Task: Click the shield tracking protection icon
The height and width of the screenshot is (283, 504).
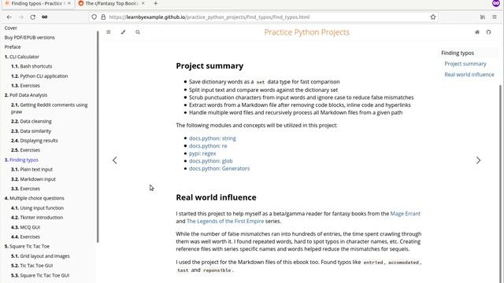Action: tap(94, 17)
